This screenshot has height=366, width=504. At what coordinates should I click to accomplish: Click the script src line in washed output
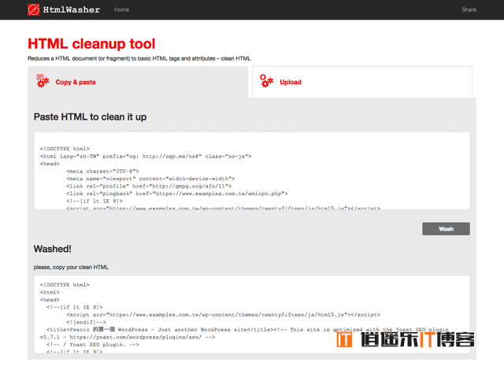pyautogui.click(x=224, y=315)
